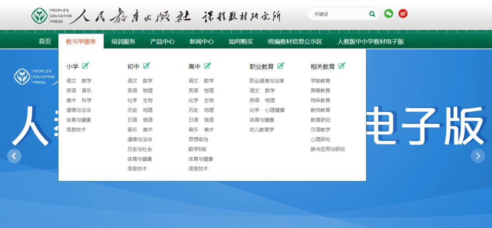
Task: Click the edit icon beside 小学
Action: pos(85,66)
